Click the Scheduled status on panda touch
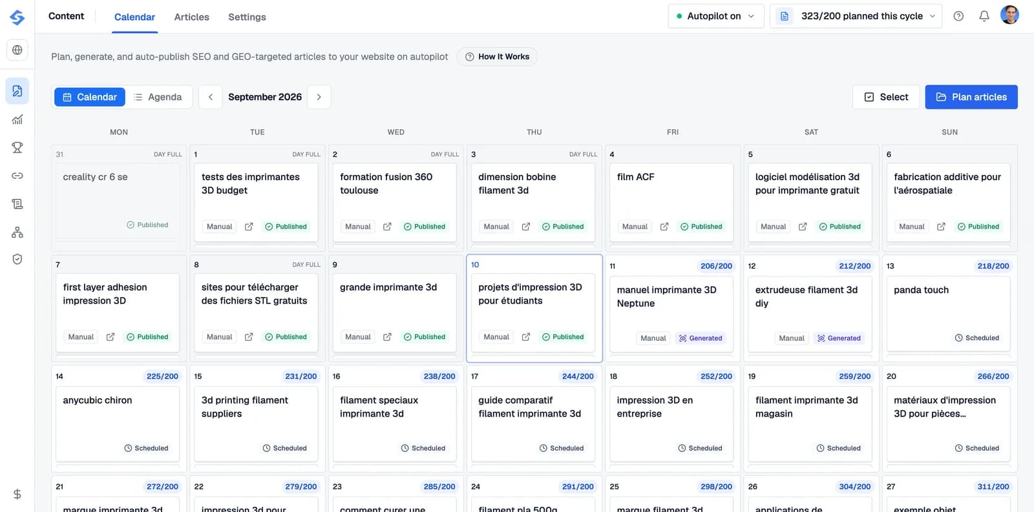The image size is (1034, 512). pos(977,338)
